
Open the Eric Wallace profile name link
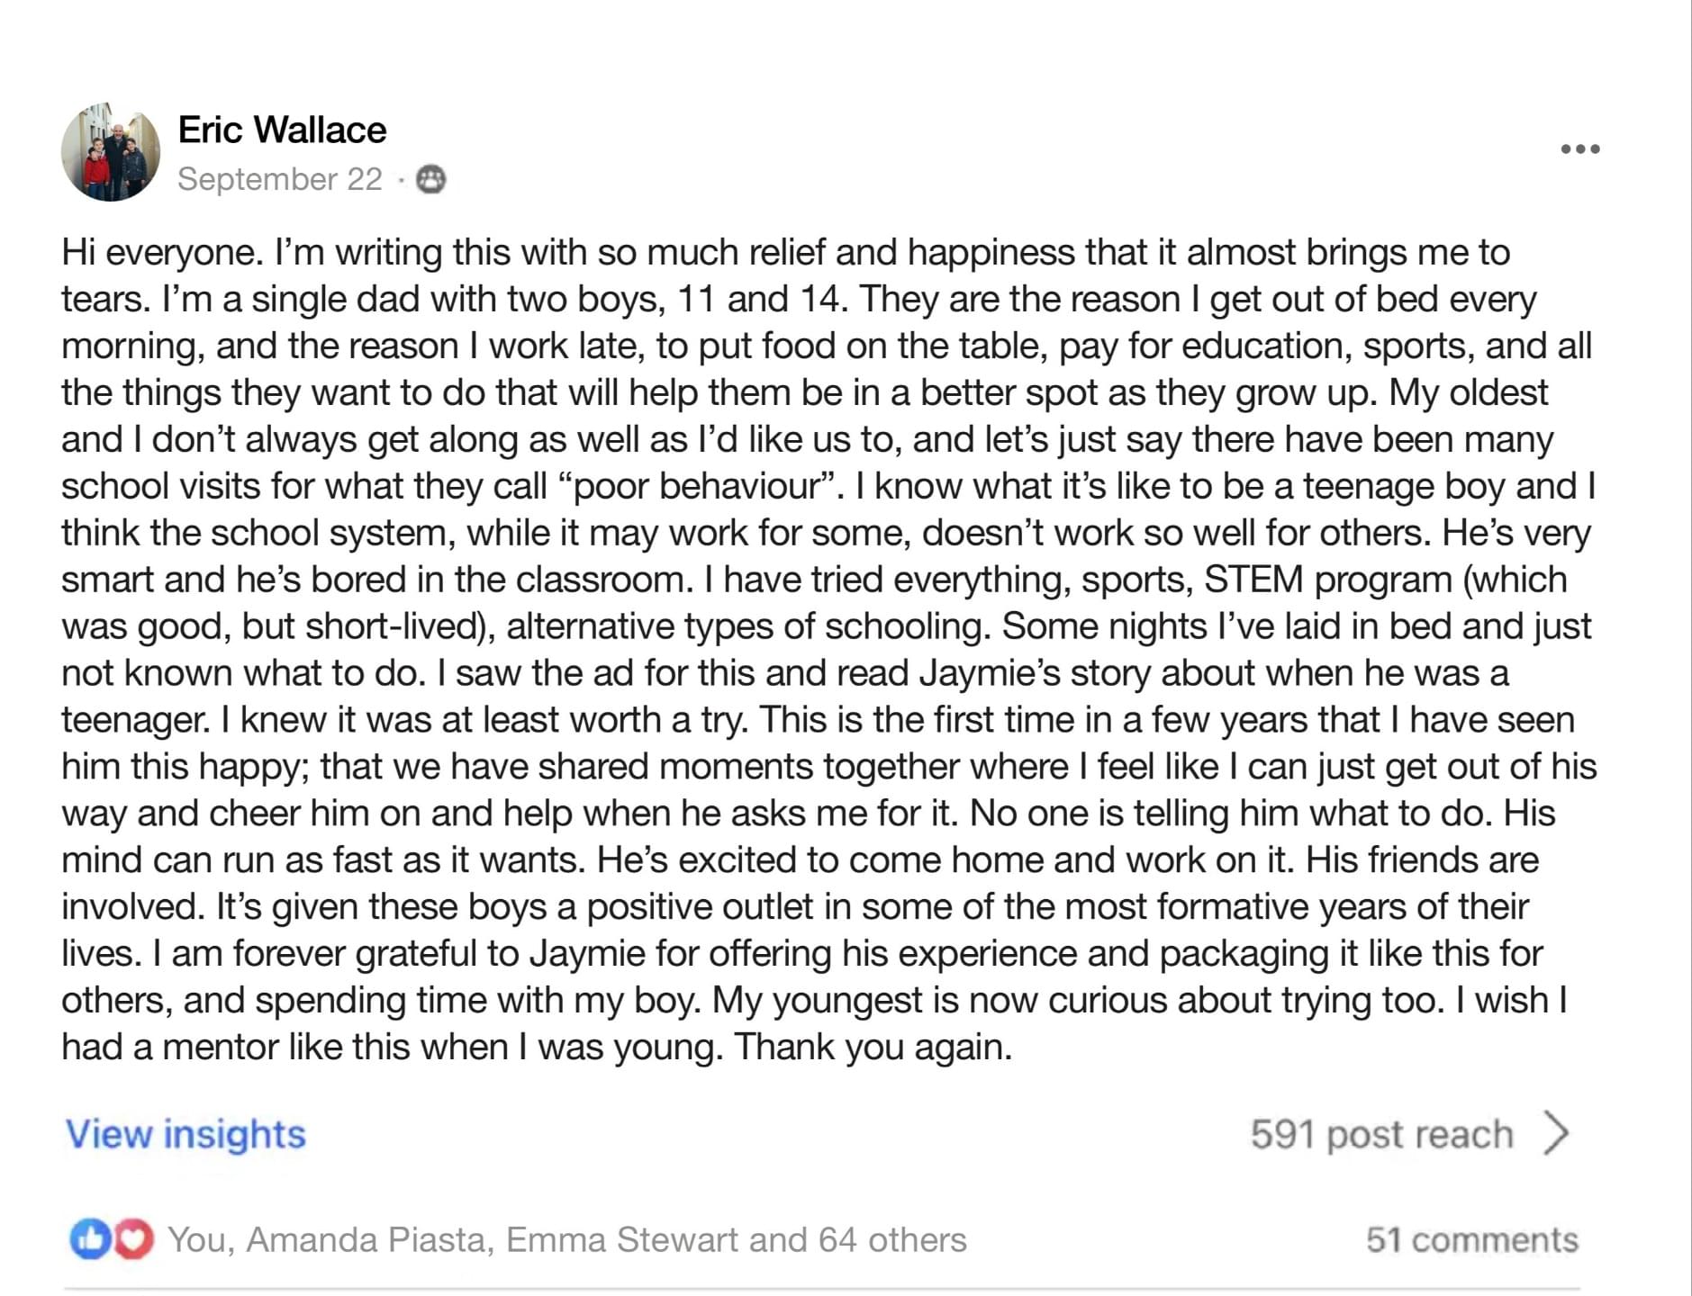click(282, 130)
